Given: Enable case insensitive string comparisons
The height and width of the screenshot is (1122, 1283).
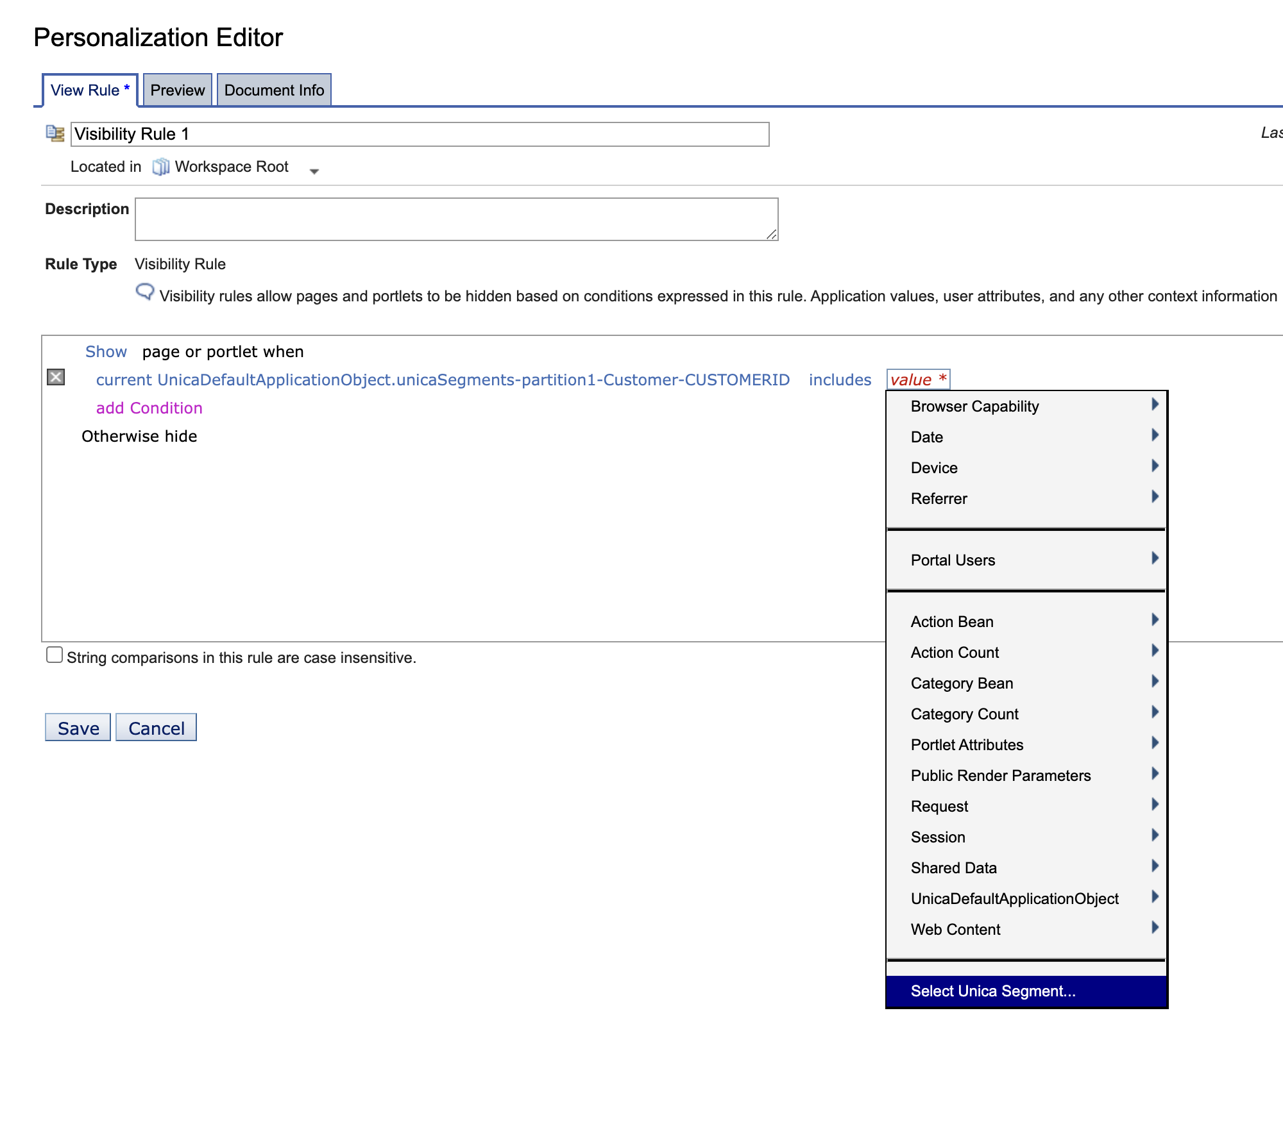Looking at the screenshot, I should (55, 654).
